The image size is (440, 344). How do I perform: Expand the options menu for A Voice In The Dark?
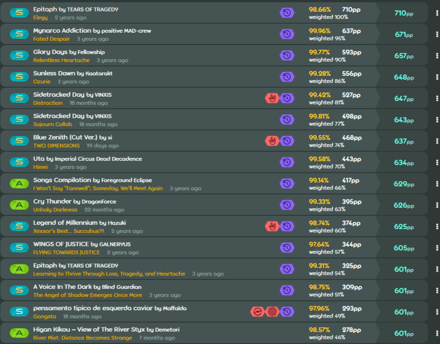[x=437, y=290]
